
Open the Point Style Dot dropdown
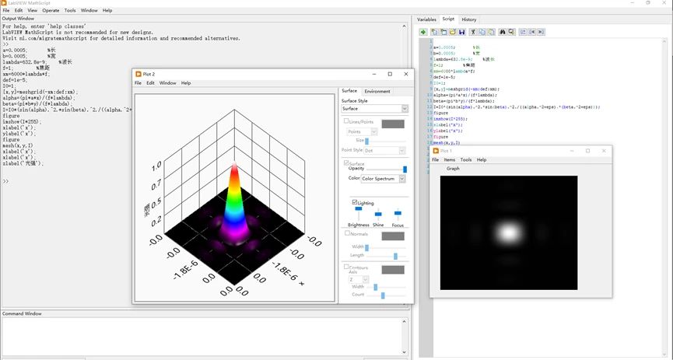pyautogui.click(x=384, y=151)
